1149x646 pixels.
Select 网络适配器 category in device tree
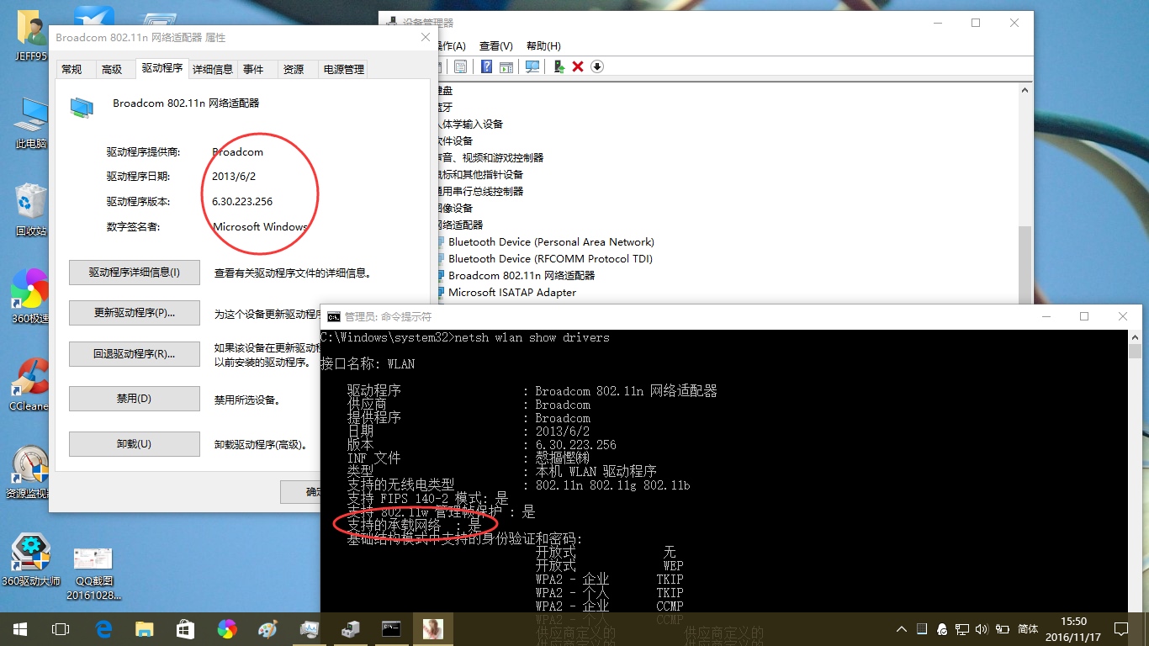[x=460, y=225]
